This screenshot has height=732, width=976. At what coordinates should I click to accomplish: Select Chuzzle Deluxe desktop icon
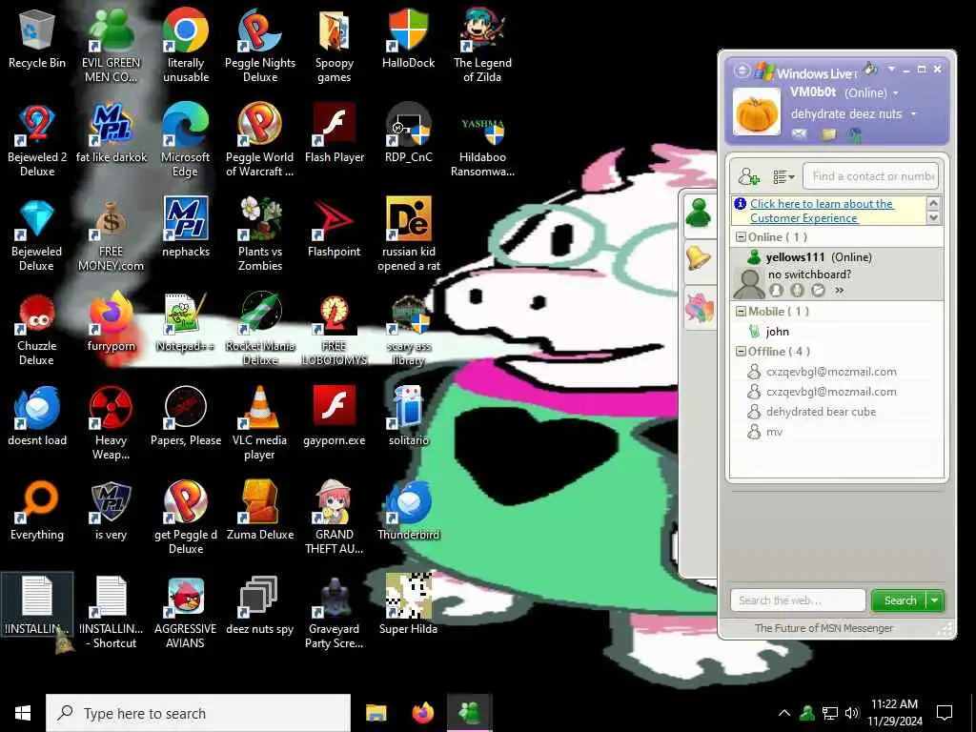[x=37, y=329]
